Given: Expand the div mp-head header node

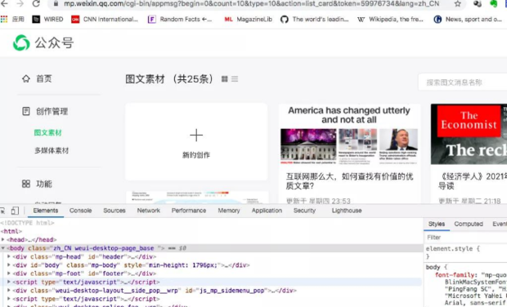Looking at the screenshot, I should click(9, 256).
